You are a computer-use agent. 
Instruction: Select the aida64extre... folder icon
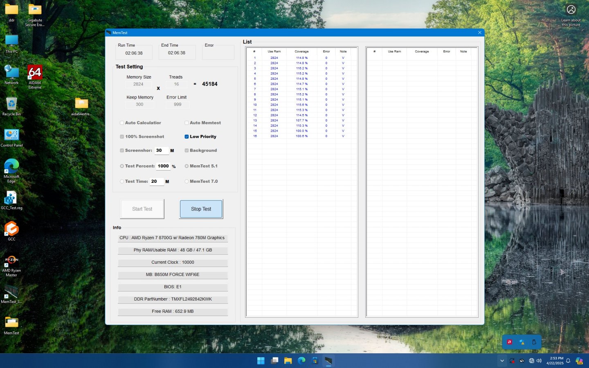point(81,106)
